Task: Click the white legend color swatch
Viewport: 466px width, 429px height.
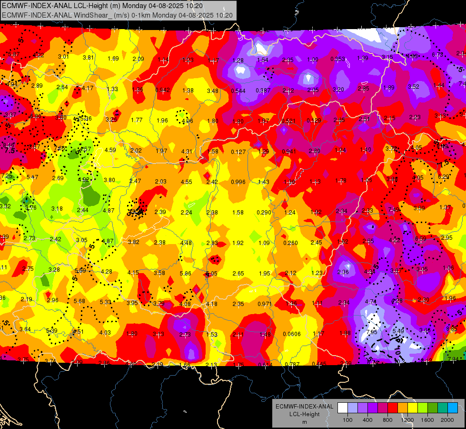Action: coord(343,408)
